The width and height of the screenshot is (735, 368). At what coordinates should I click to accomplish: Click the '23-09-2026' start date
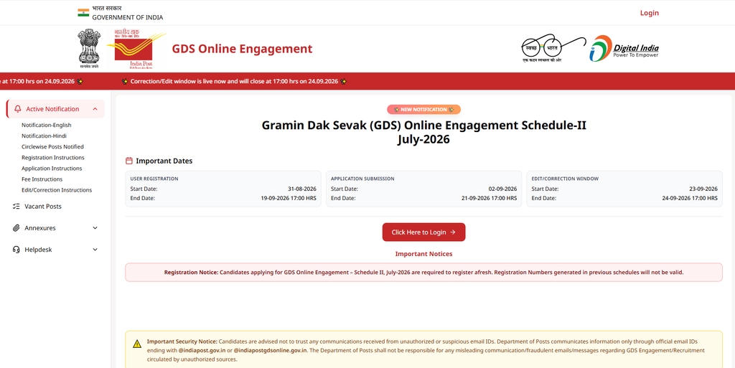703,189
